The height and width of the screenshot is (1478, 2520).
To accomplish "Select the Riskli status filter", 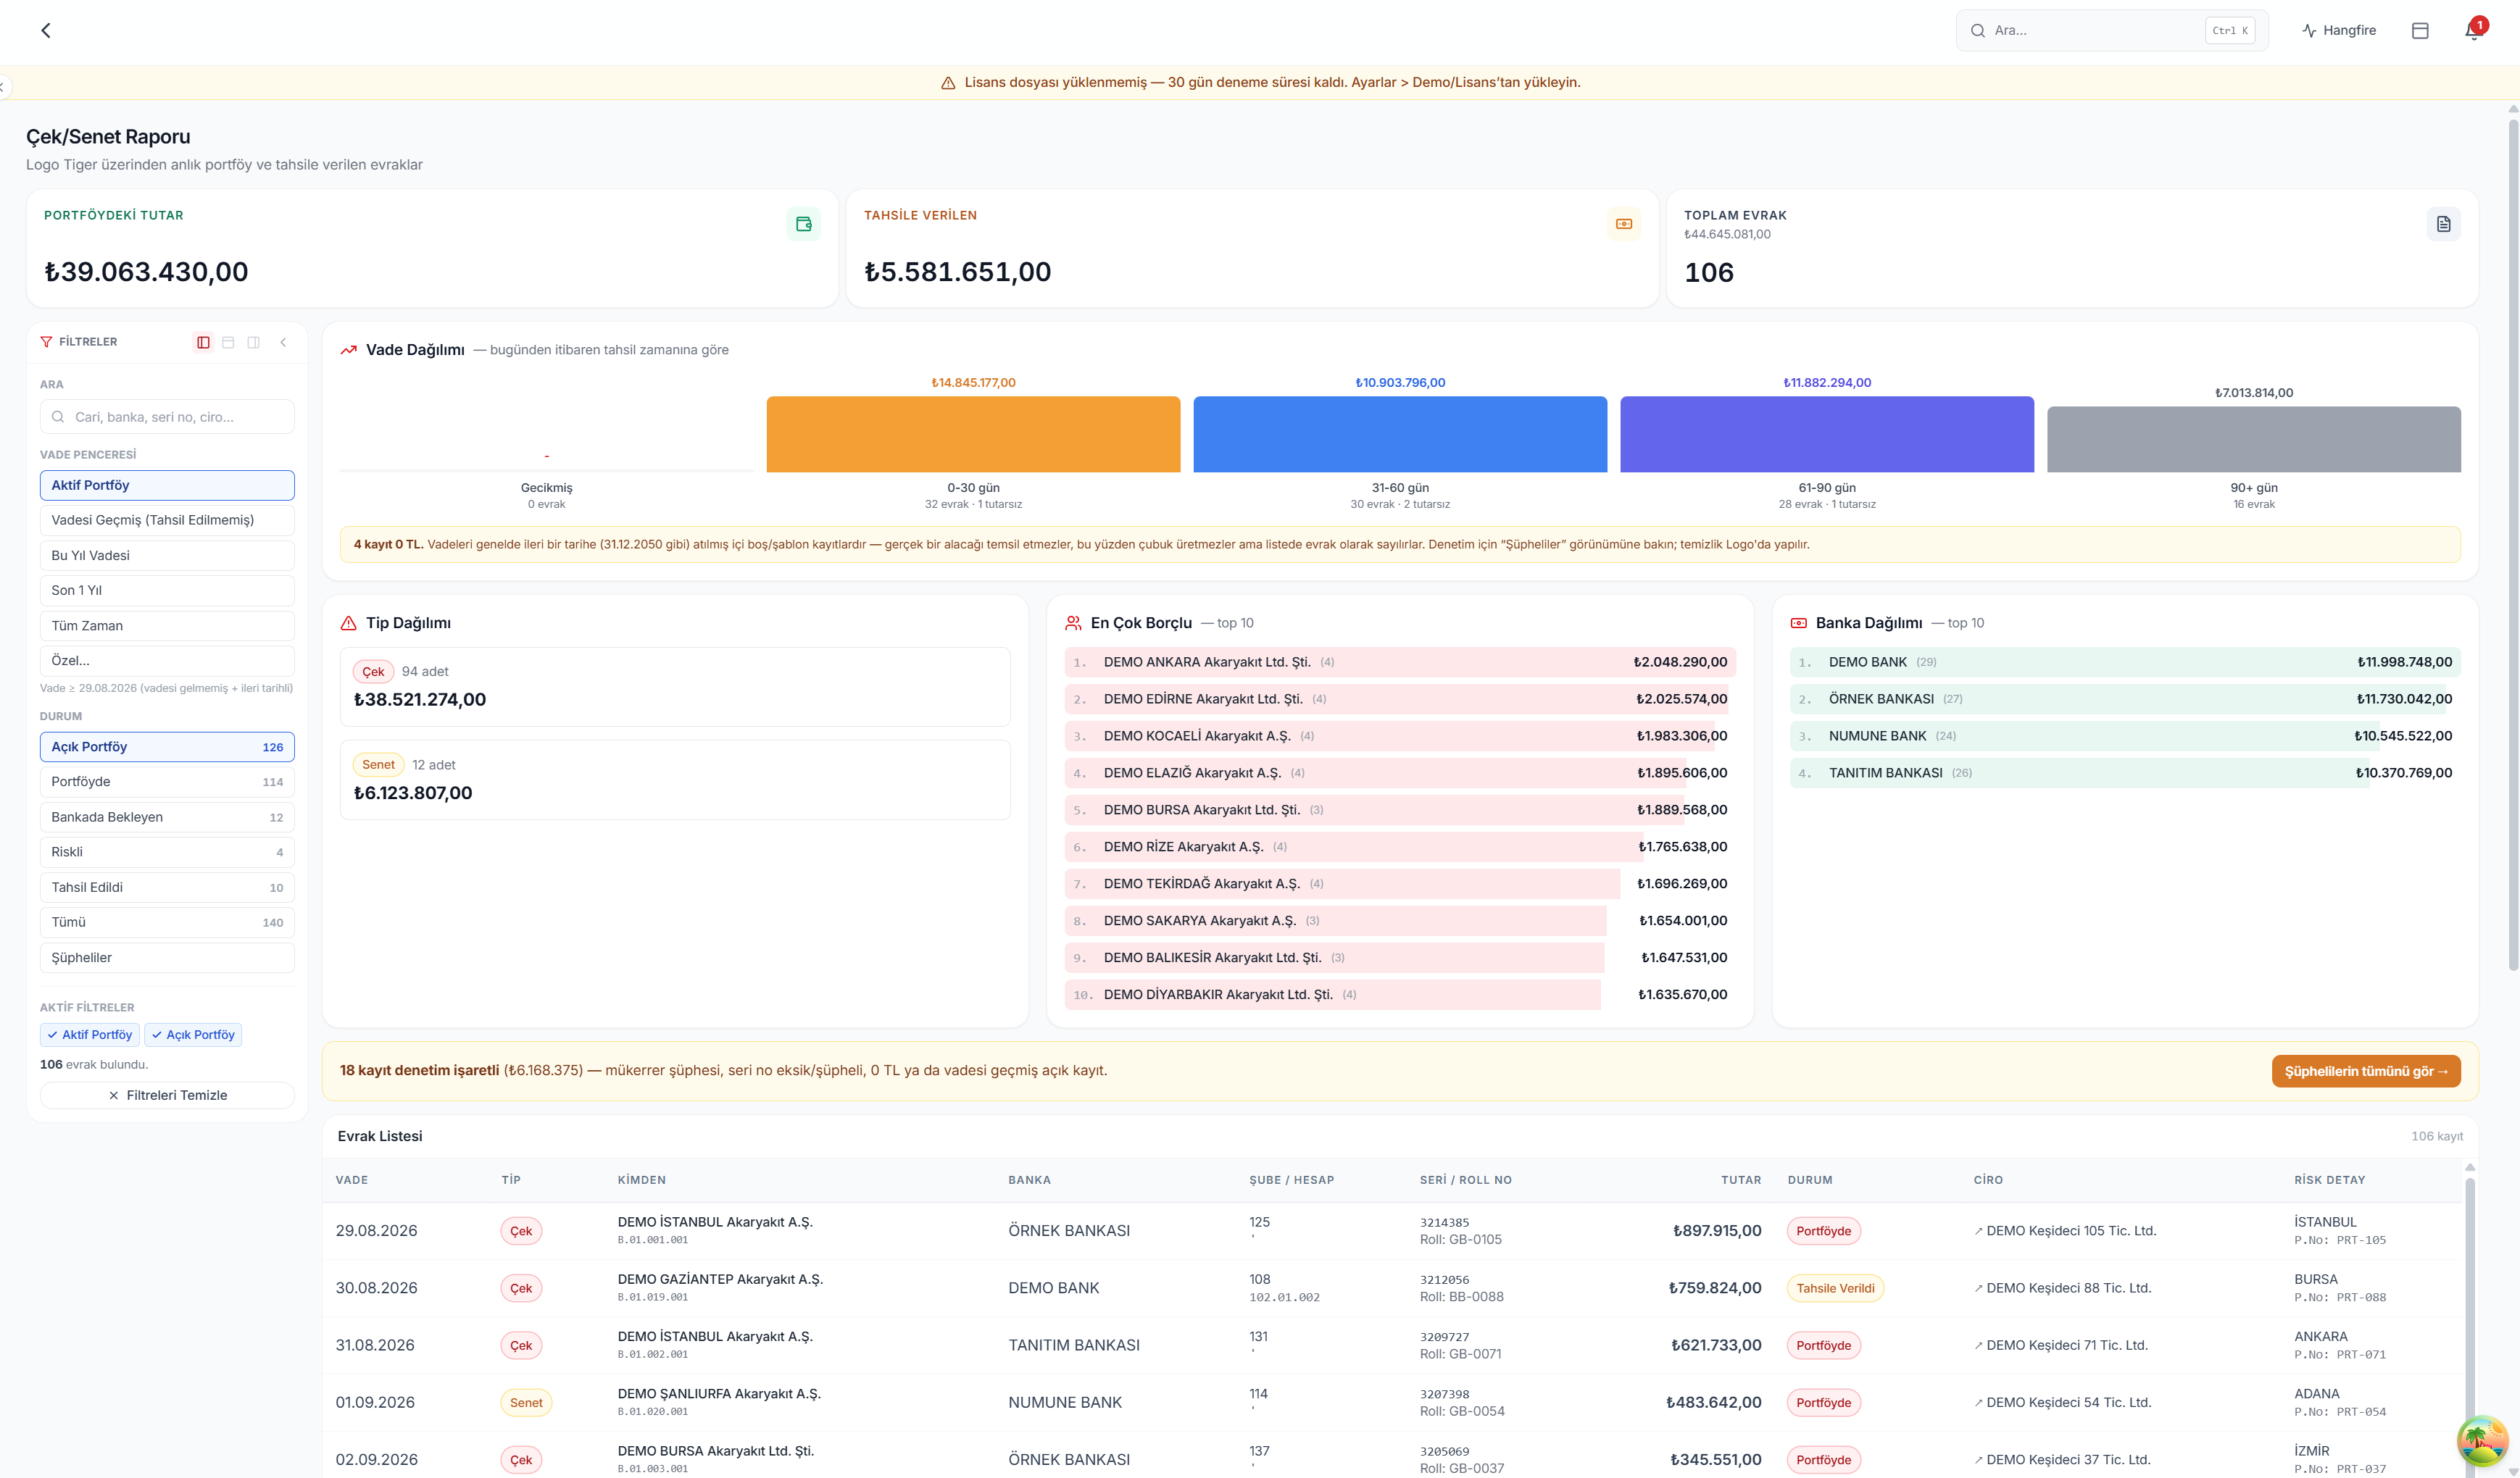I will [x=167, y=851].
